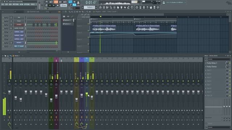Open mixer preset dropdown above effect slots
This screenshot has height=130, width=232.
[x=219, y=59]
